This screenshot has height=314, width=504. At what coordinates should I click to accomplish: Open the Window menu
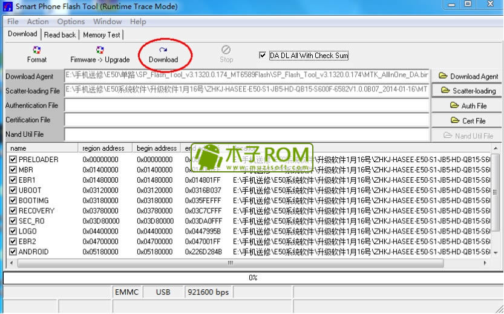(107, 22)
